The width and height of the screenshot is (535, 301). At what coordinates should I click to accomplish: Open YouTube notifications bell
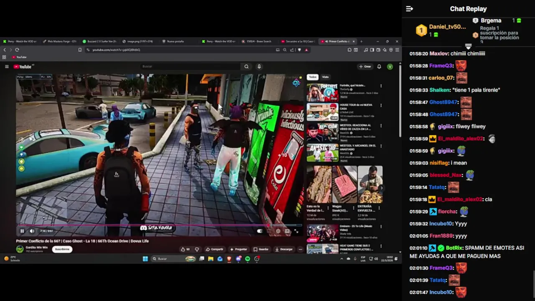tap(379, 66)
